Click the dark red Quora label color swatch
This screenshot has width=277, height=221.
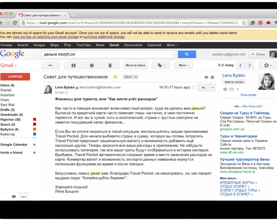35,124
